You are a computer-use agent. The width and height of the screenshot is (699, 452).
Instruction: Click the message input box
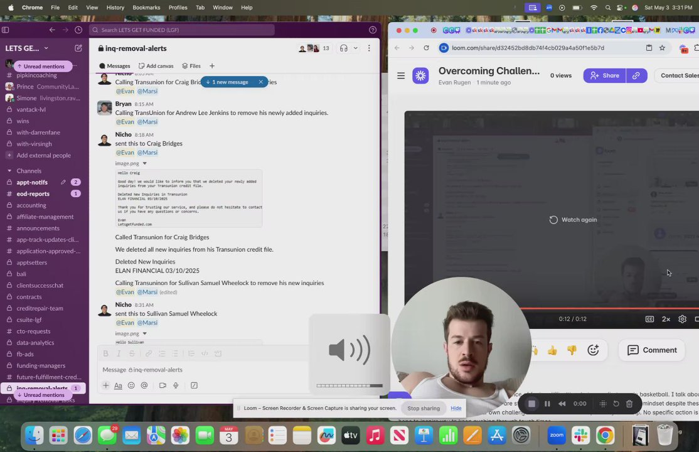203,370
